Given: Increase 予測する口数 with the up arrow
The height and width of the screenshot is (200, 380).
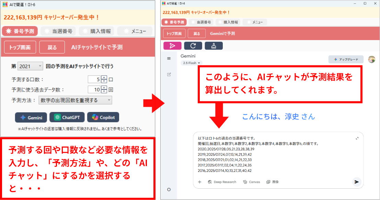Looking at the screenshot, I should coord(104,77).
